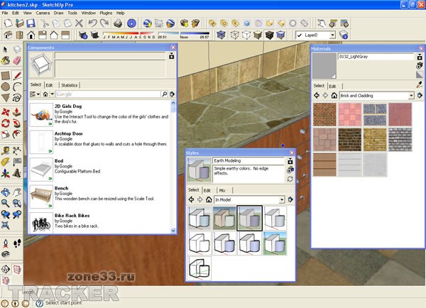Select the X-ray face style cube

[221, 35]
